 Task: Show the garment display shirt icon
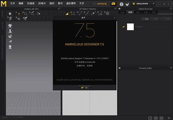click(10, 26)
